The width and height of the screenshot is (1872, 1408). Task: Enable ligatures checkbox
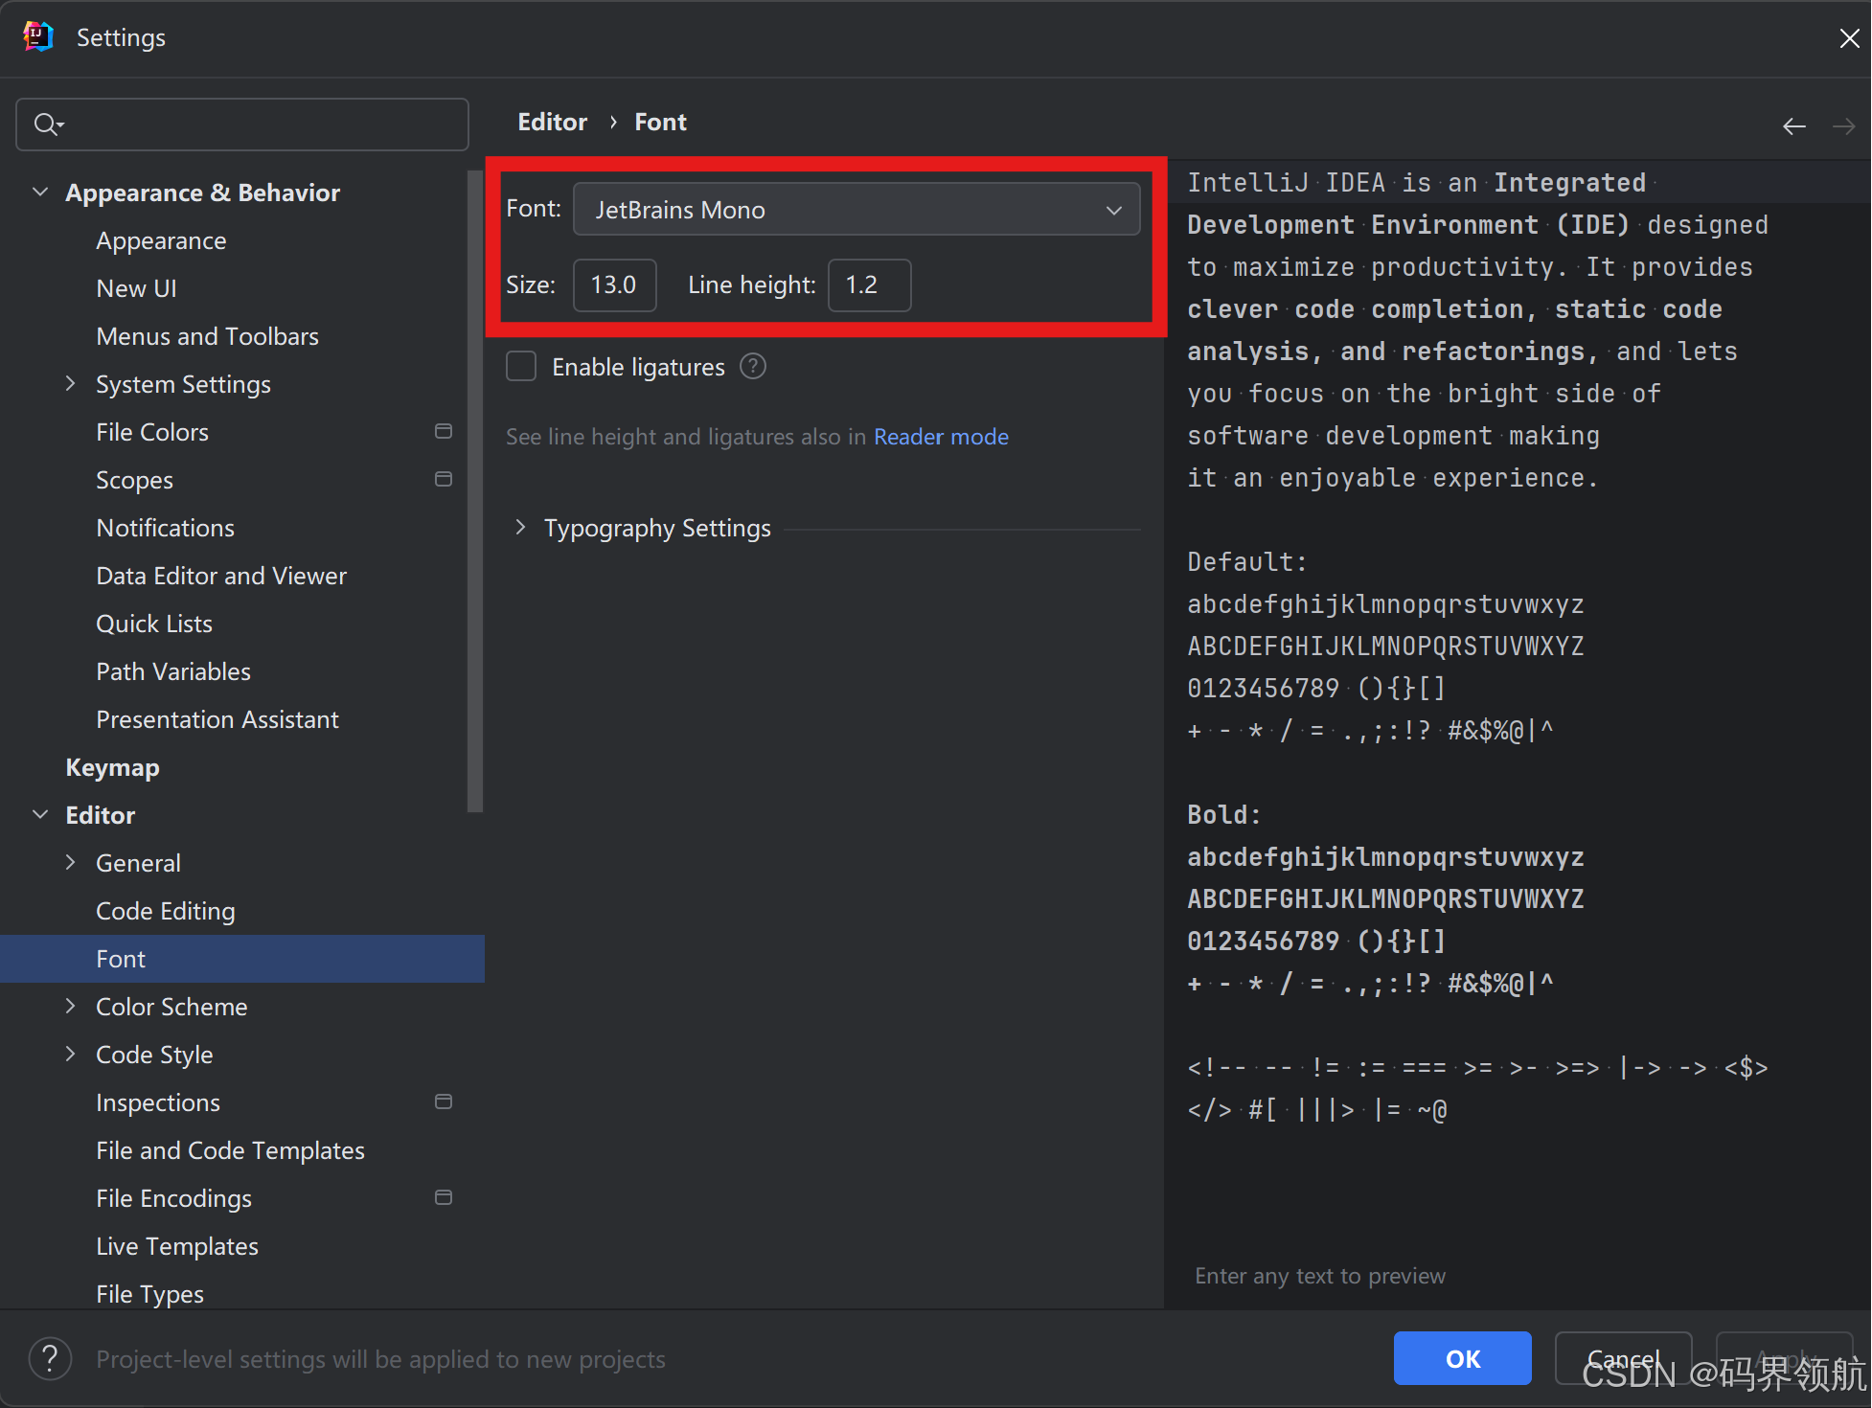tap(521, 367)
